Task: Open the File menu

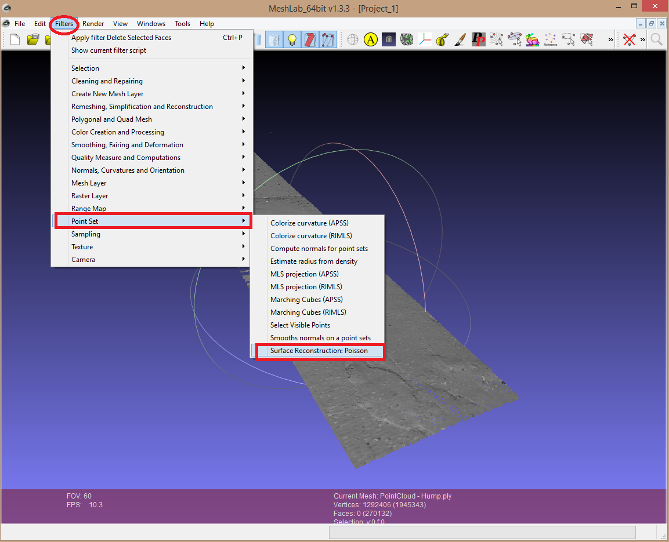Action: click(20, 24)
